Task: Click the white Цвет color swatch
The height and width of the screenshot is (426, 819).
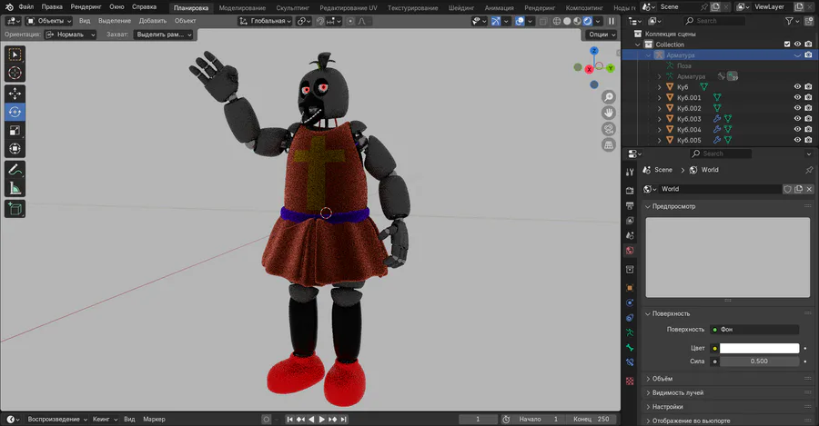Action: pyautogui.click(x=759, y=348)
